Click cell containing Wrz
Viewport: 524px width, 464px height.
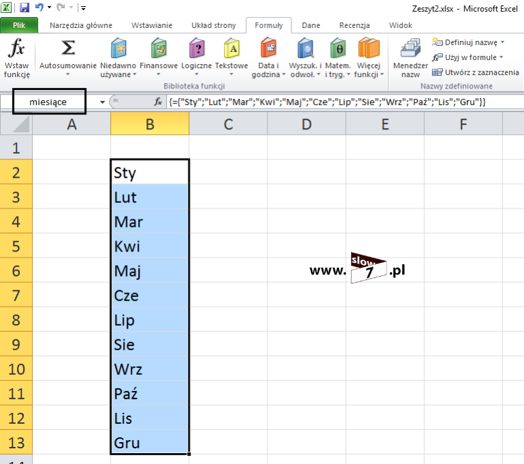tap(150, 369)
